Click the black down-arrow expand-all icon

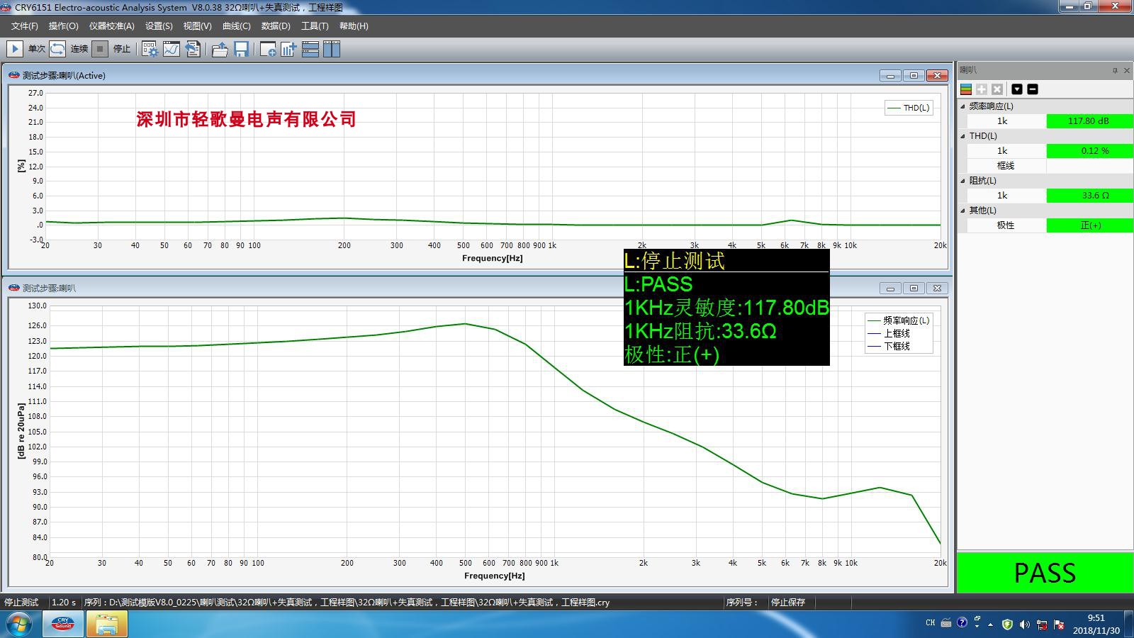click(1017, 89)
